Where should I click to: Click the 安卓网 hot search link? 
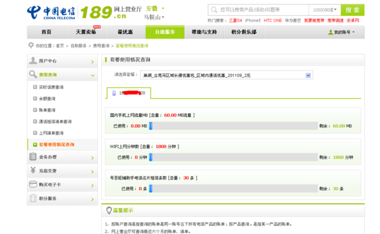point(353,21)
